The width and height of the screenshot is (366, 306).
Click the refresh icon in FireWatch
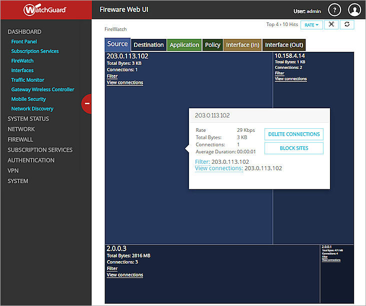[x=347, y=24]
